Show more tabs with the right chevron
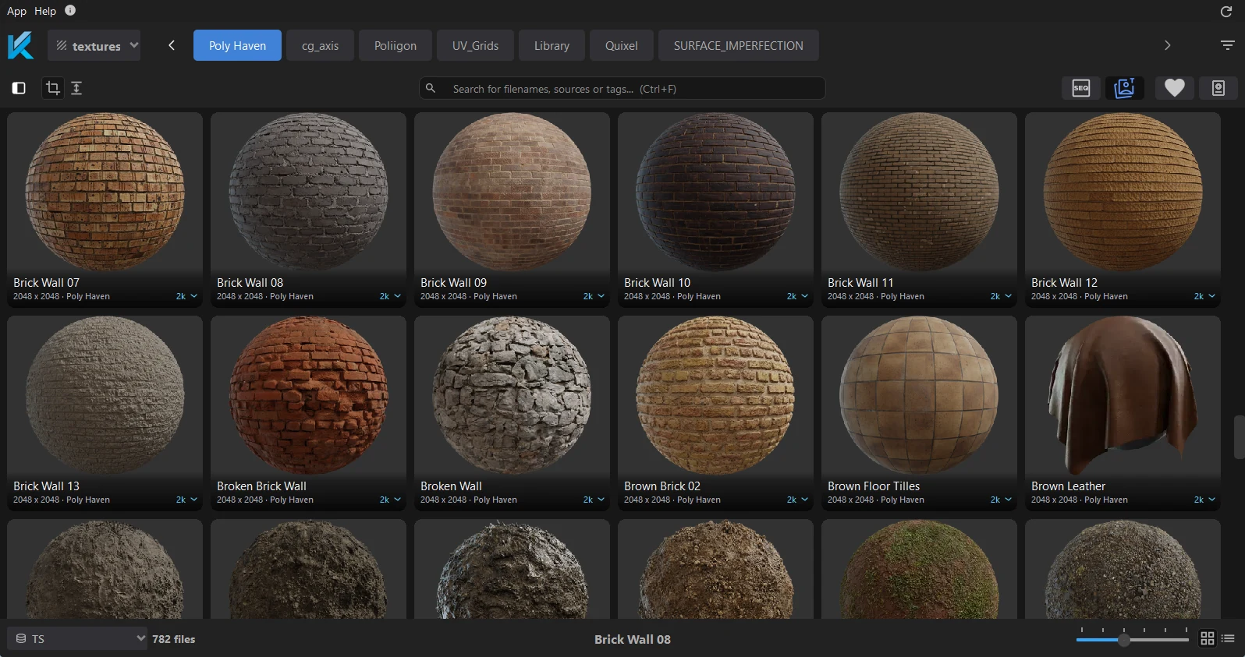The height and width of the screenshot is (657, 1245). [1167, 45]
